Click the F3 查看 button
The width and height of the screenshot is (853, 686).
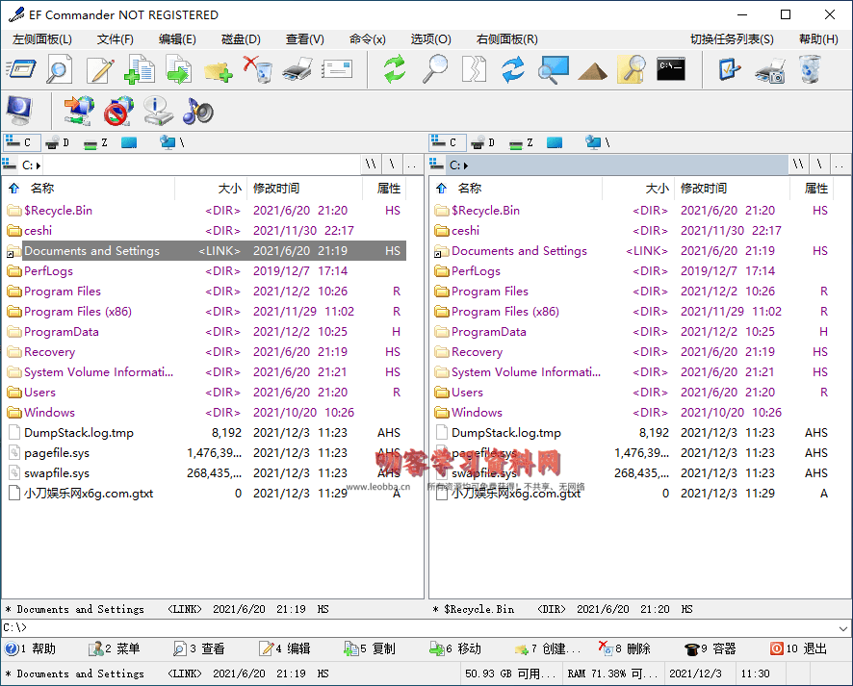click(198, 648)
